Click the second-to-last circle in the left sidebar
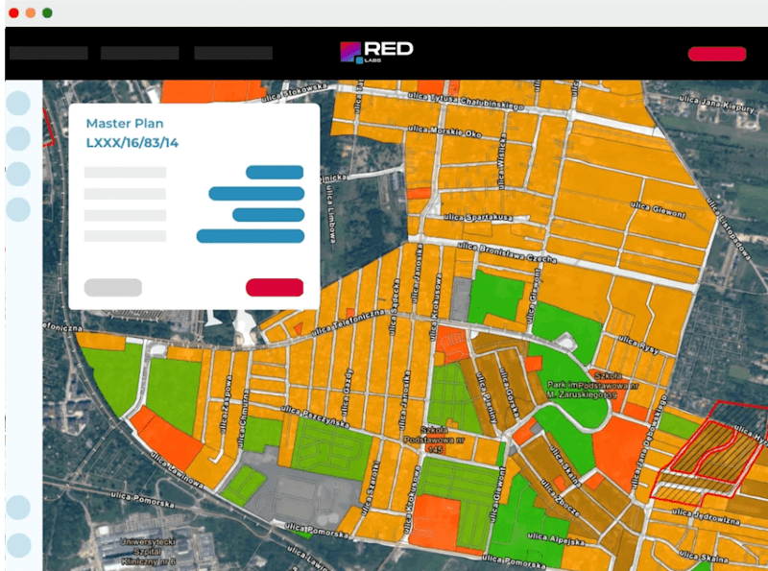 pyautogui.click(x=18, y=508)
